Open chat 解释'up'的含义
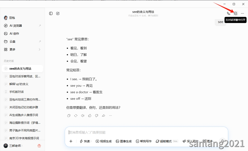This screenshot has height=151, width=248. [22, 84]
